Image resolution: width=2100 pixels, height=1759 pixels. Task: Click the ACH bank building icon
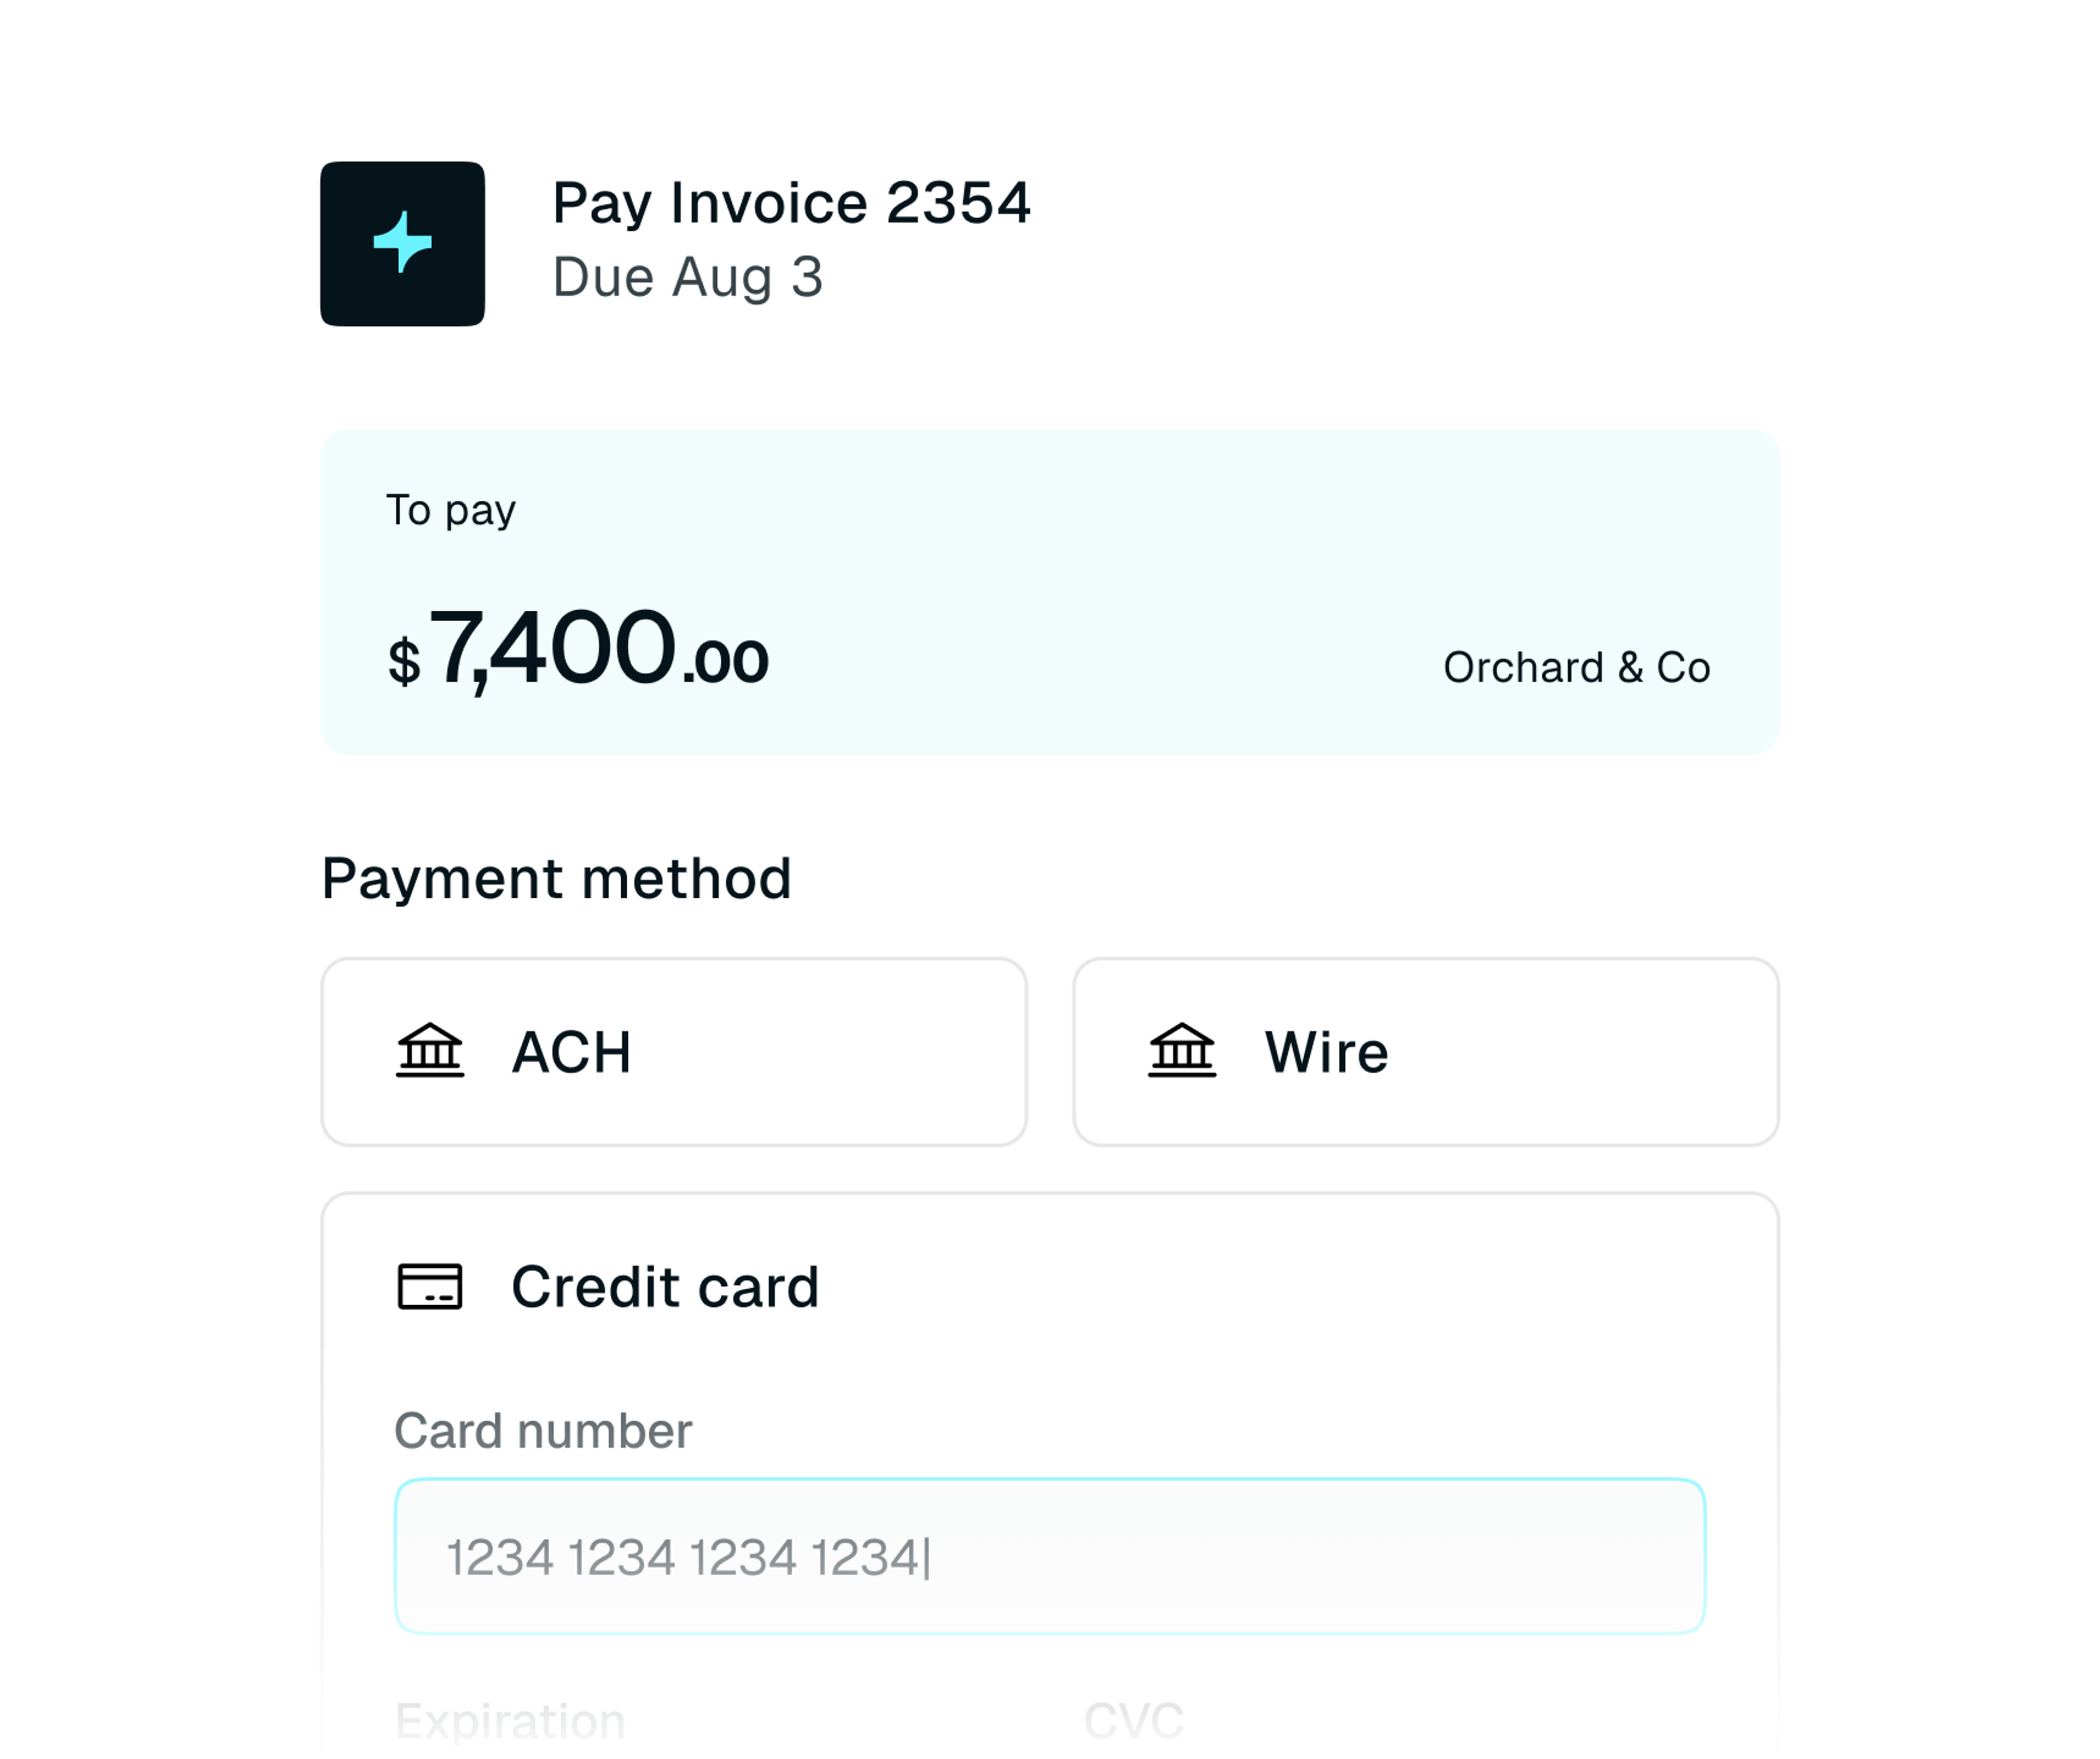[x=430, y=1051]
